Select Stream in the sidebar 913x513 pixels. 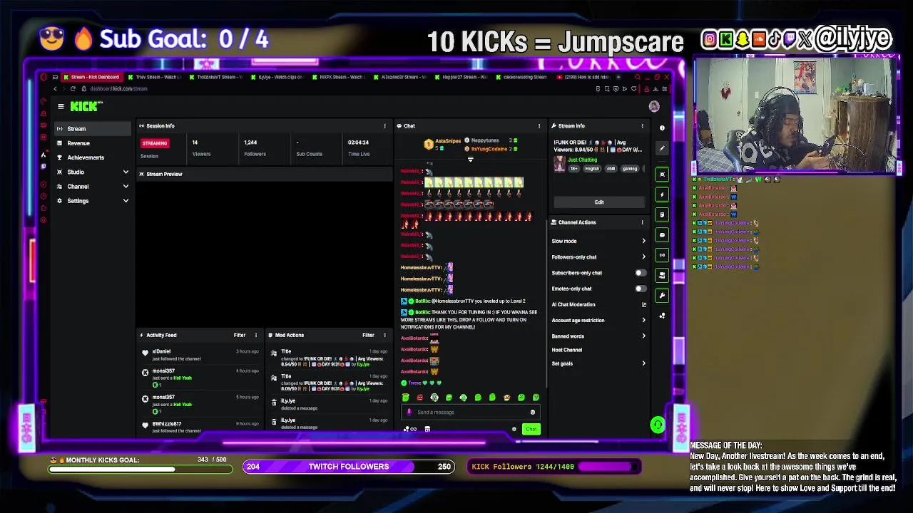click(93, 129)
